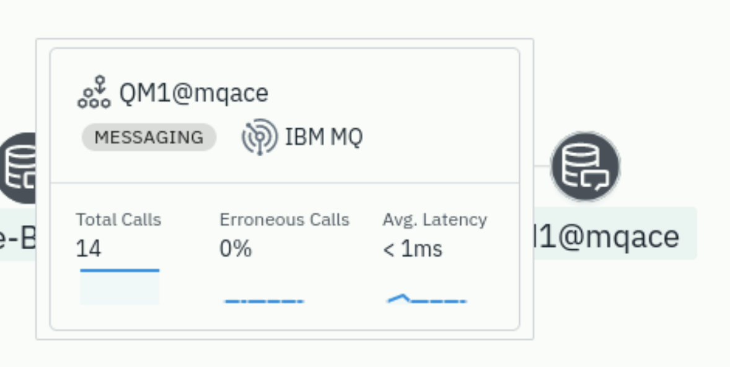Select the messaging database node icon on the right
Image resolution: width=730 pixels, height=367 pixels.
tap(585, 167)
